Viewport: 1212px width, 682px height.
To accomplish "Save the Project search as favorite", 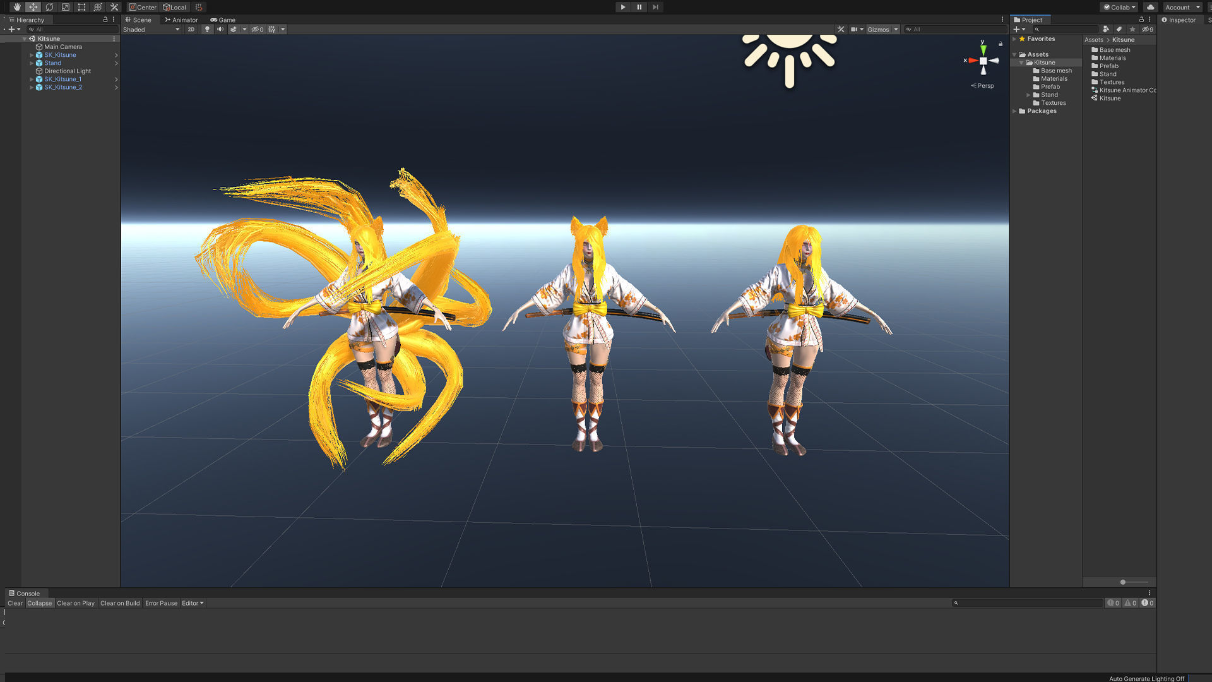I will coord(1132,29).
